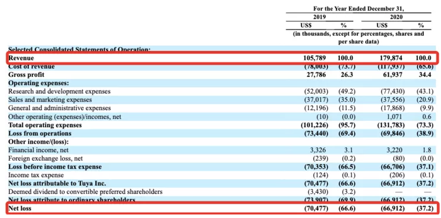Click Income tax expense label
Image resolution: width=441 pixels, height=218 pixels.
[36, 175]
